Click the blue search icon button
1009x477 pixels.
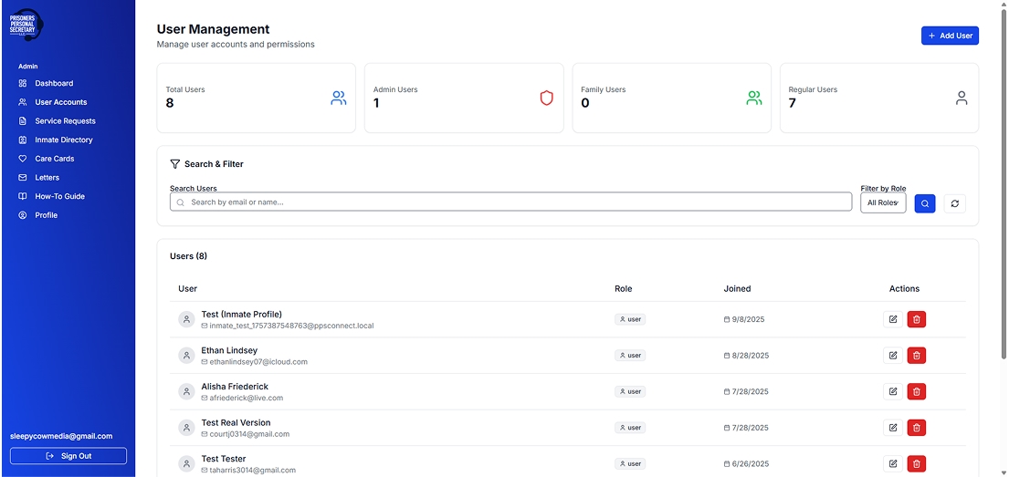[924, 203]
